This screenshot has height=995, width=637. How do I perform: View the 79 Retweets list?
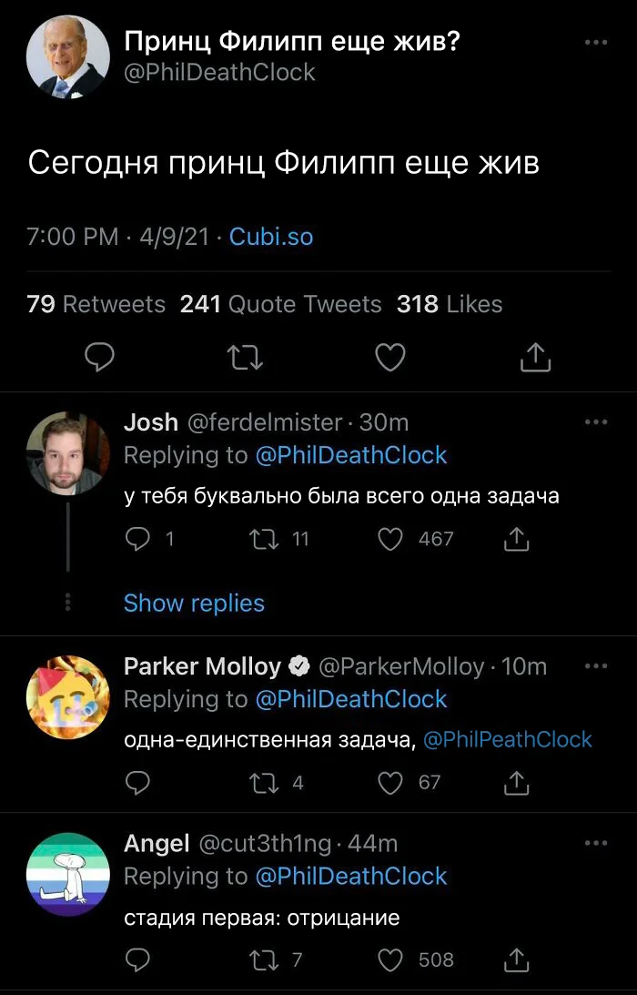96,304
